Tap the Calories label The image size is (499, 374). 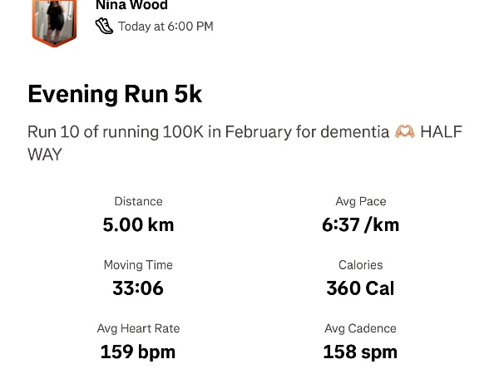point(360,265)
